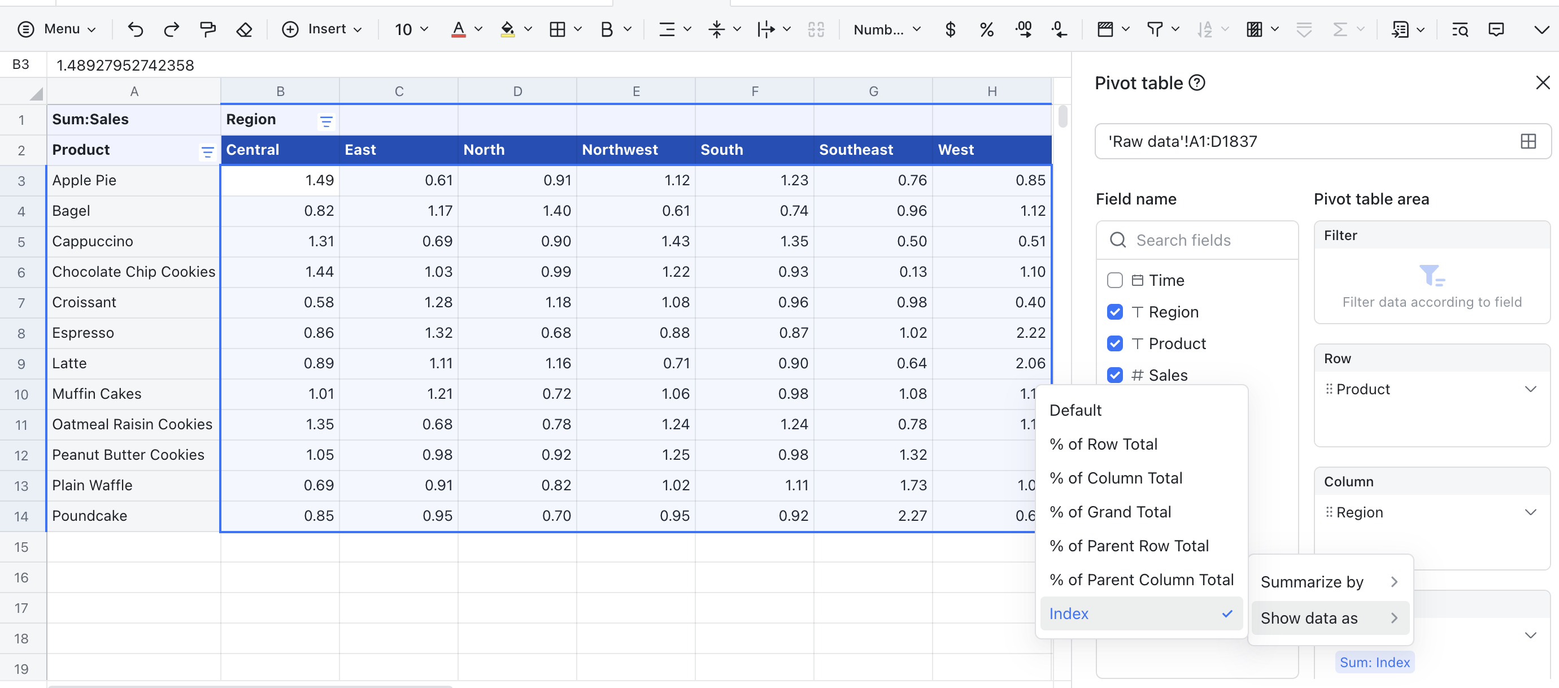Select the Format painter icon
The width and height of the screenshot is (1559, 688).
[x=208, y=29]
